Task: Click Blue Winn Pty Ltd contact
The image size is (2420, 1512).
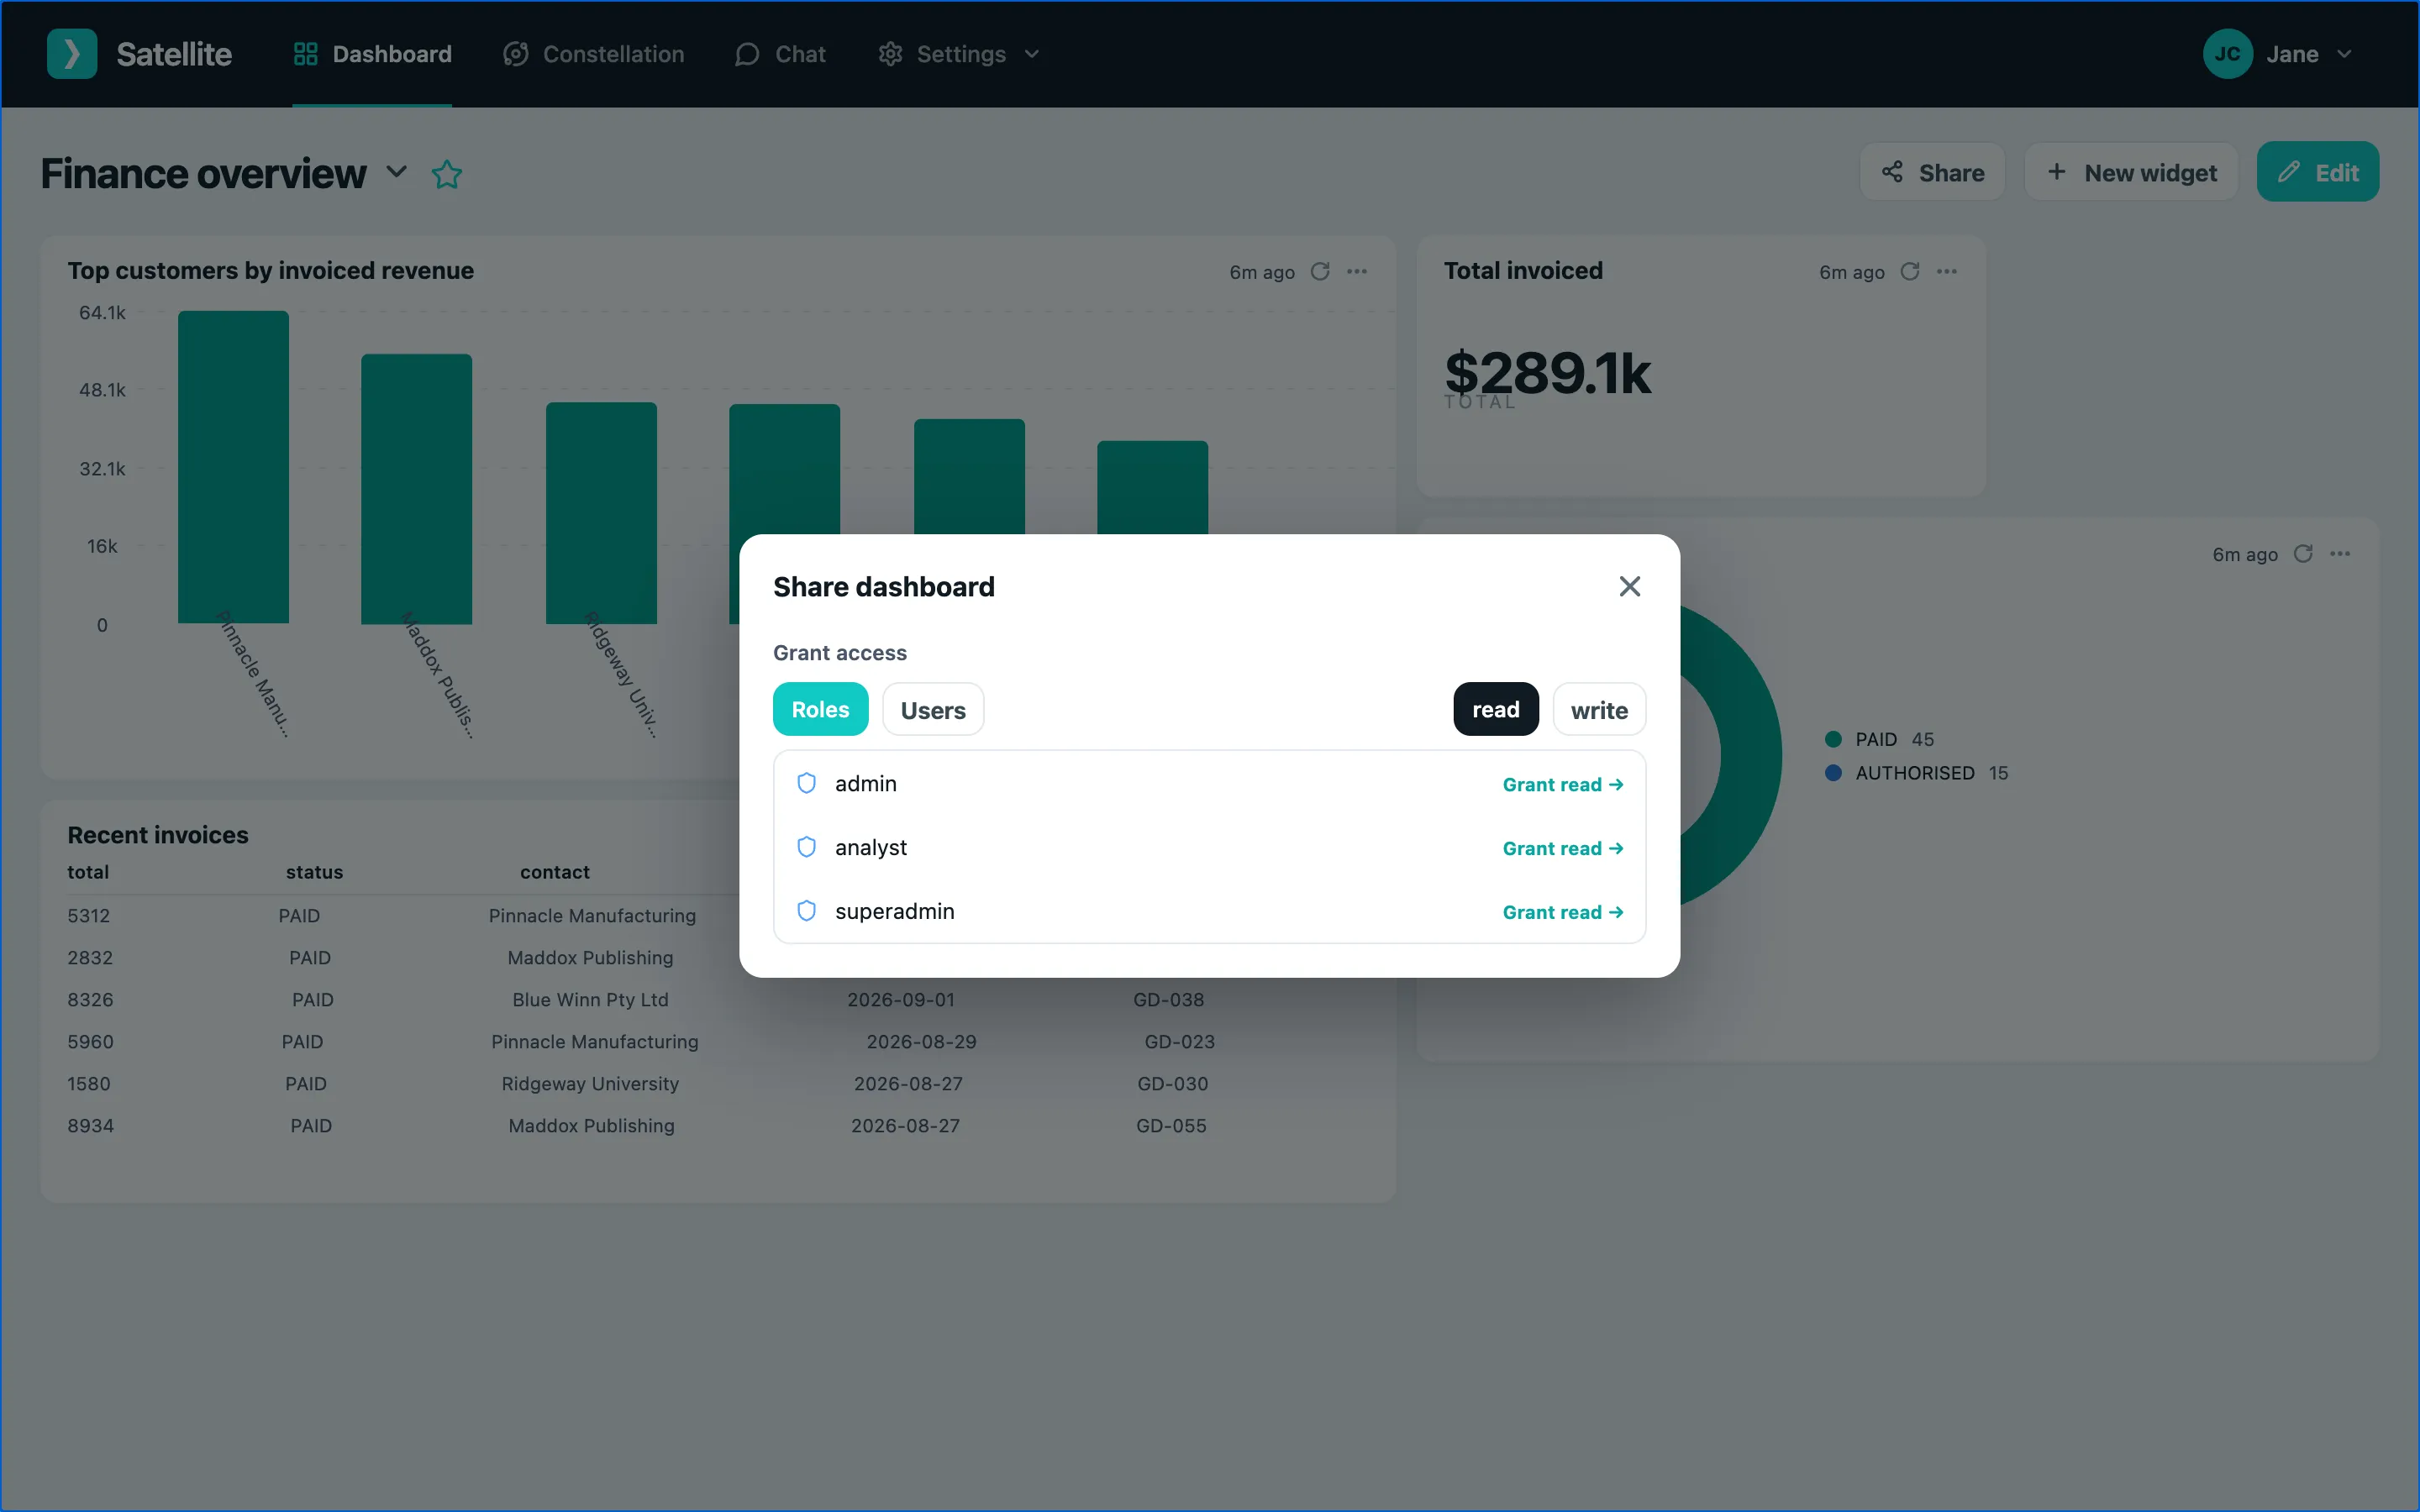Action: pyautogui.click(x=590, y=1000)
